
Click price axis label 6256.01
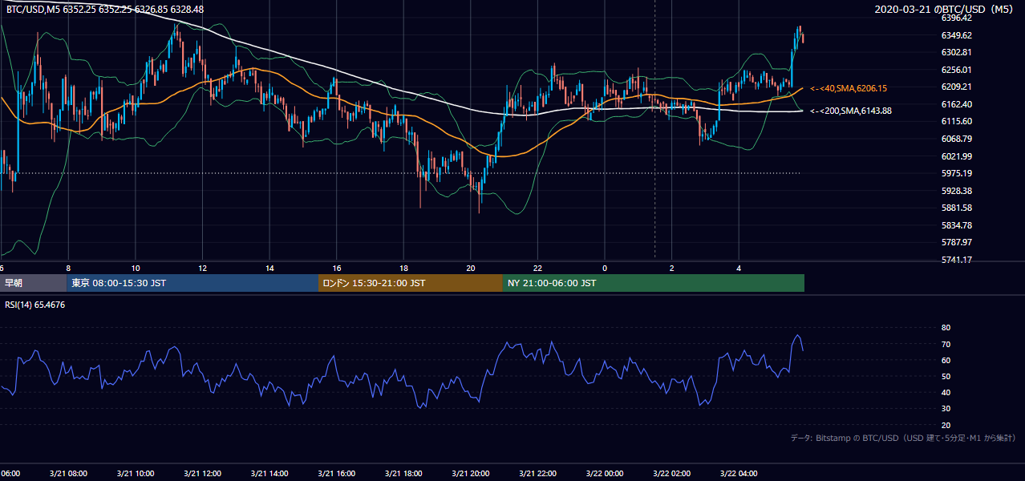957,70
